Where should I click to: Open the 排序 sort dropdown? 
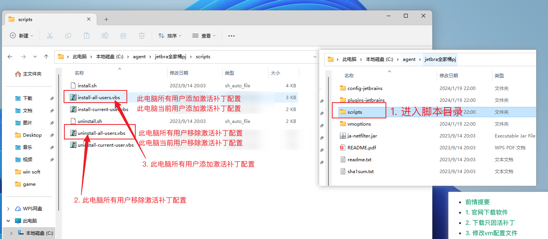tap(170, 36)
